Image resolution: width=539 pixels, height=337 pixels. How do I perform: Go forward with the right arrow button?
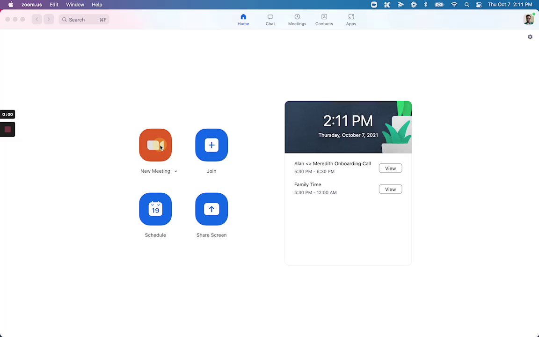(49, 20)
